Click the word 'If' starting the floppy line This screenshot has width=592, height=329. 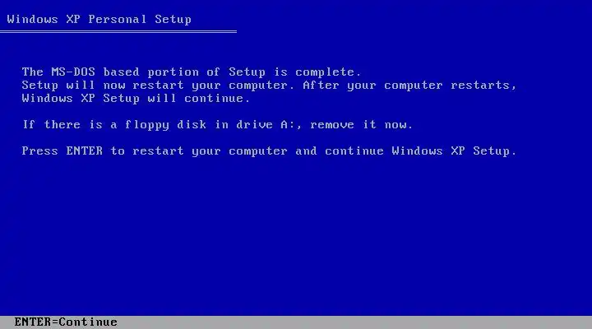point(28,125)
